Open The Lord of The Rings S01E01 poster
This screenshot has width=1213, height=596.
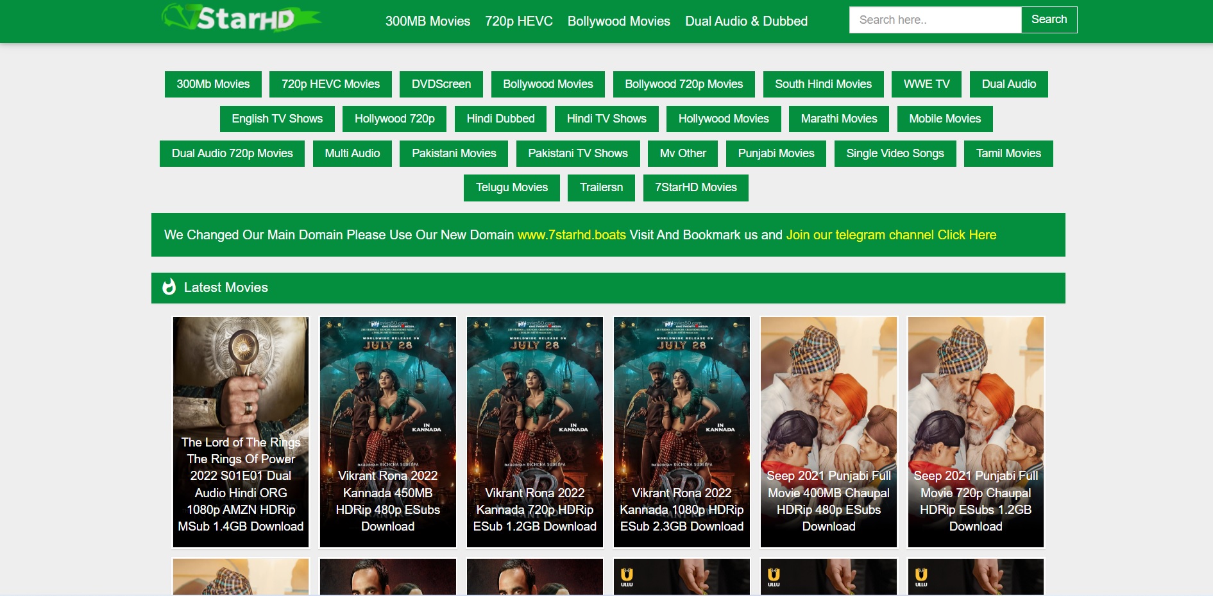coord(241,432)
